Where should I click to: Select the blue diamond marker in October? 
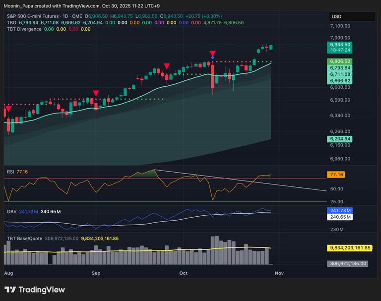click(212, 58)
